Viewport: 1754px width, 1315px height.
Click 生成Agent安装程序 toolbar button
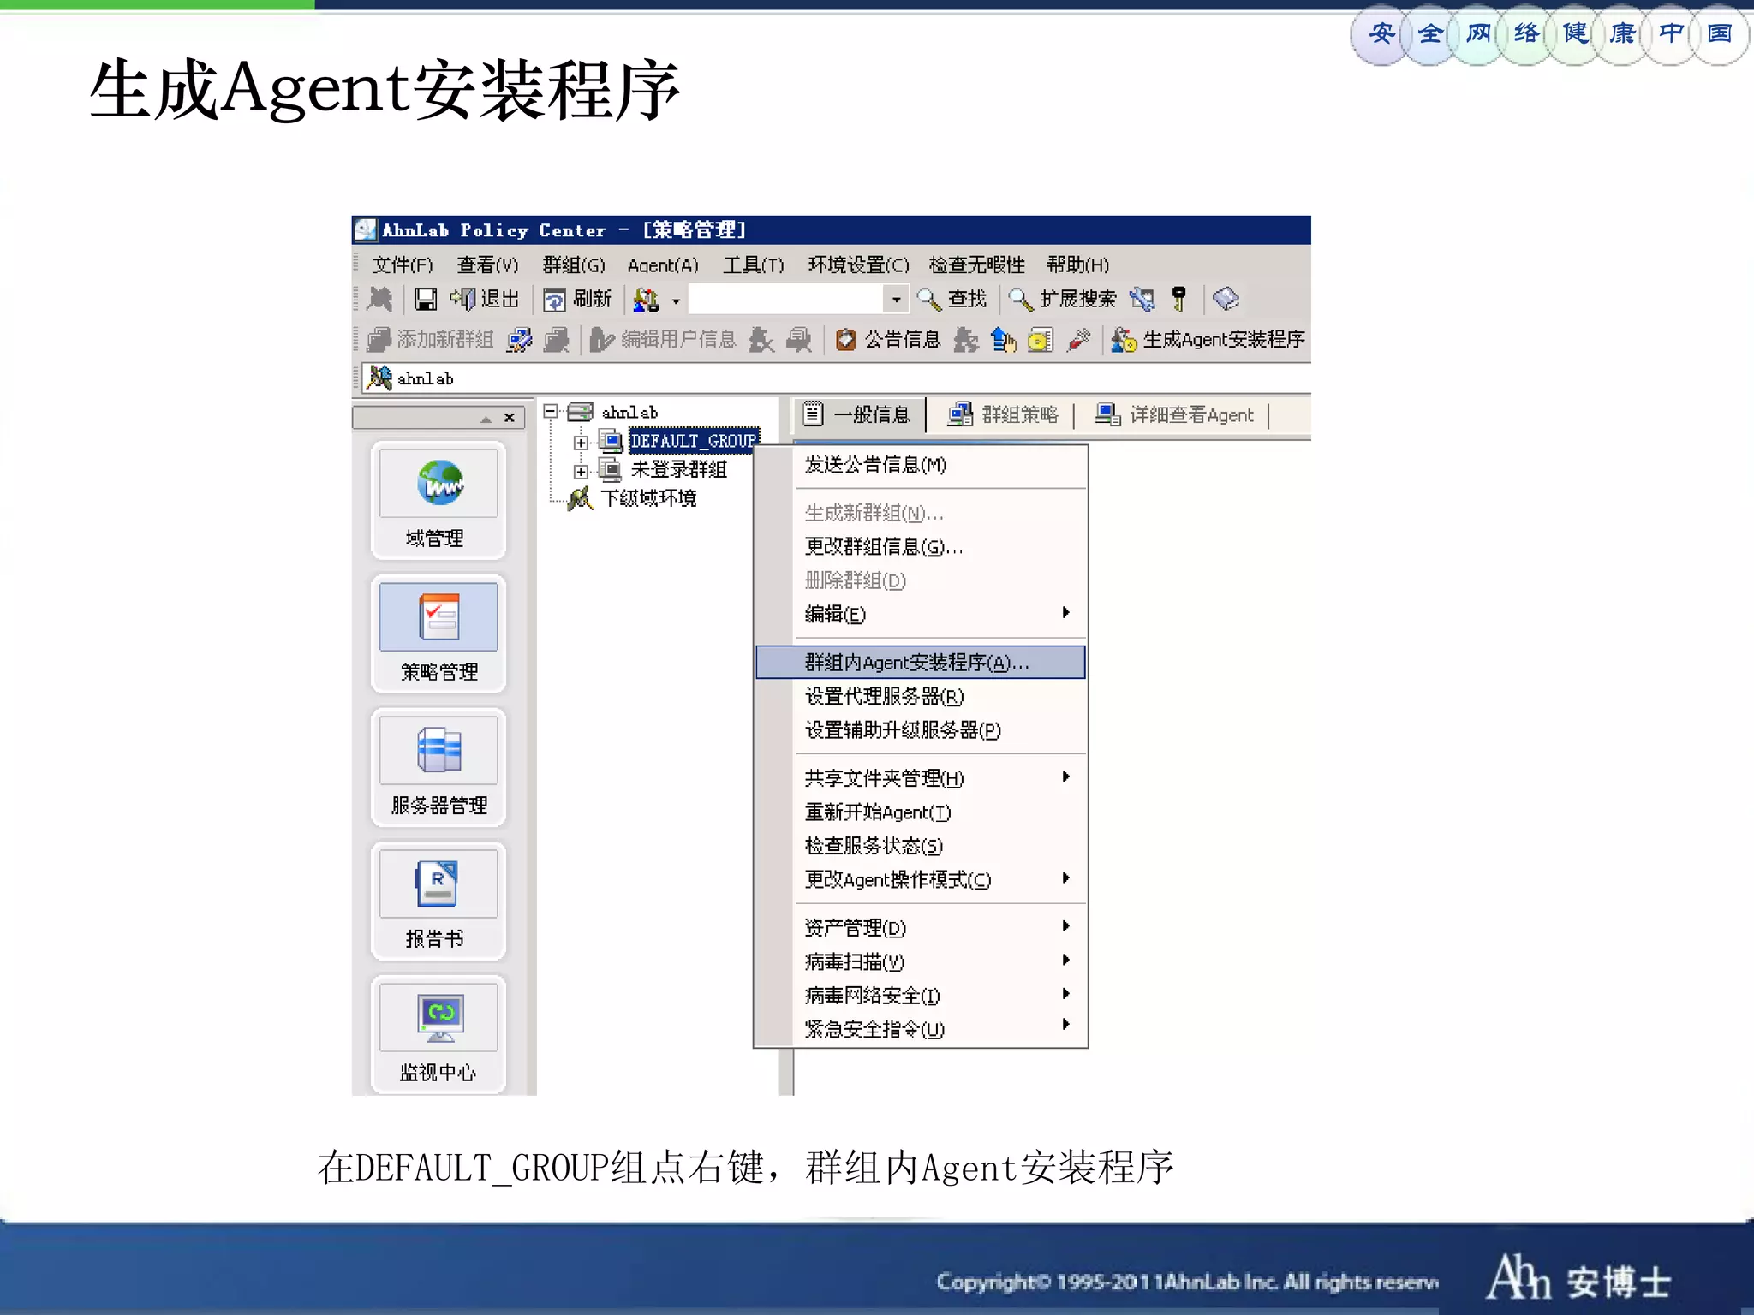pos(1208,340)
